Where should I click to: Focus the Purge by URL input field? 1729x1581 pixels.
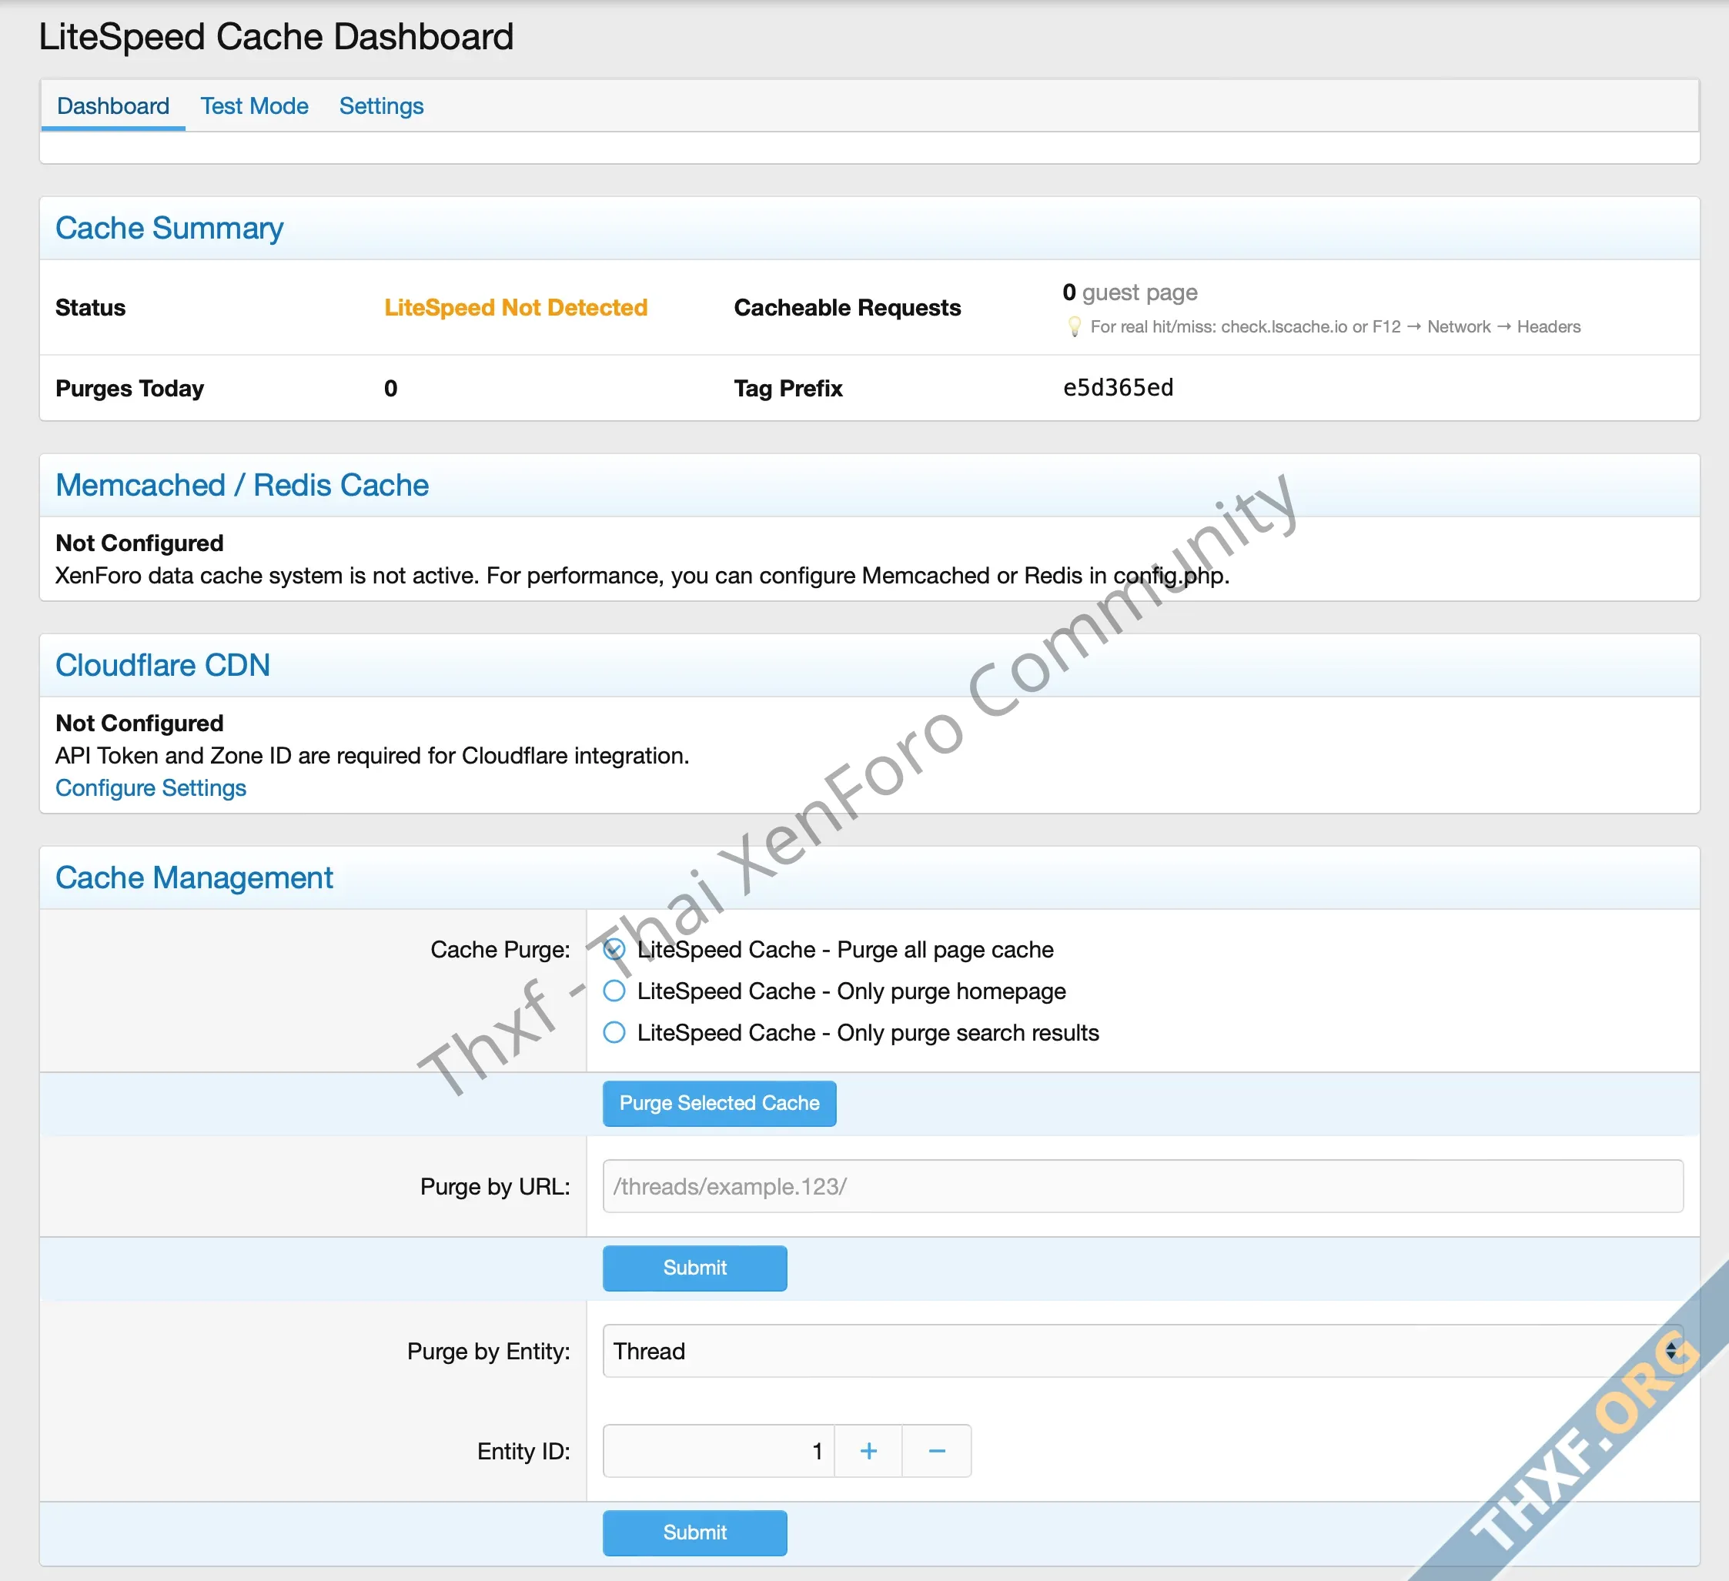point(1142,1187)
